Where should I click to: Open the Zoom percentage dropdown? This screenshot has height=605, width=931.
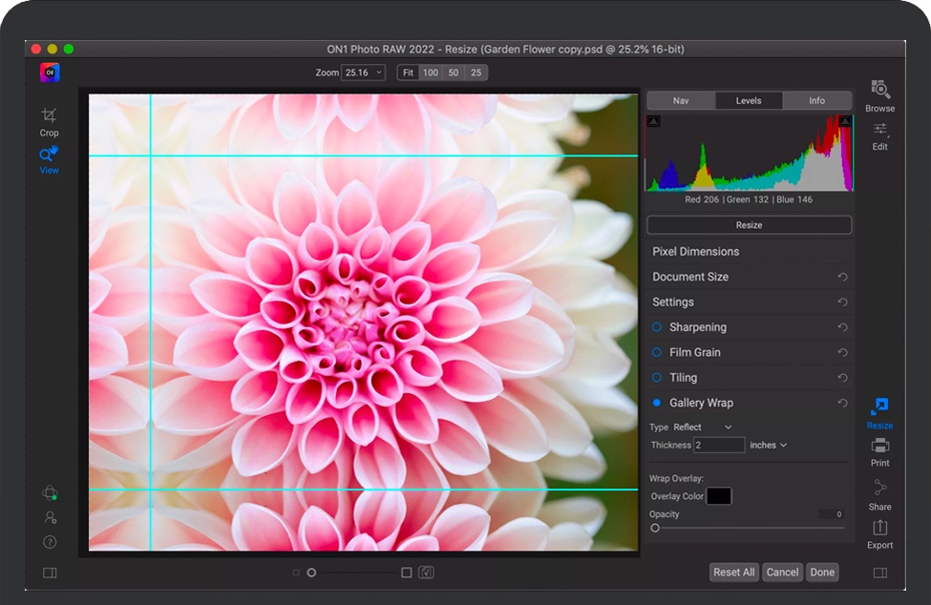[x=364, y=73]
